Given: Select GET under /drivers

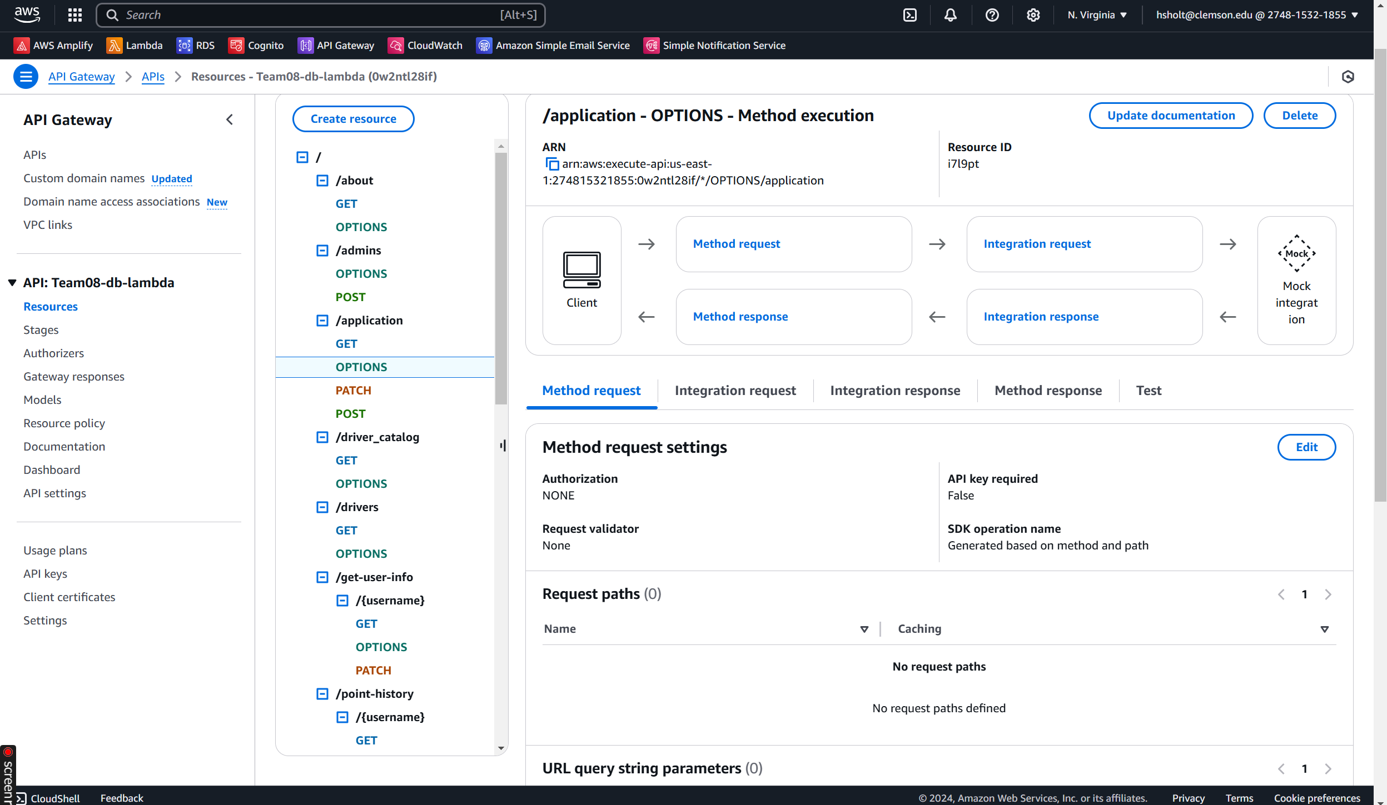Looking at the screenshot, I should coord(346,531).
